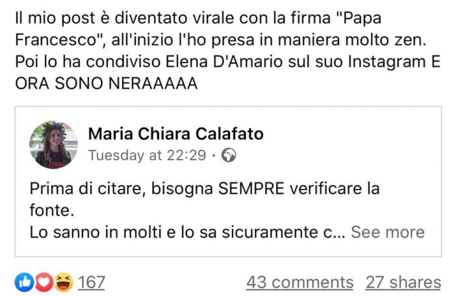
Task: Open Maria Chiara Calafato's profile picture
Action: 53,144
